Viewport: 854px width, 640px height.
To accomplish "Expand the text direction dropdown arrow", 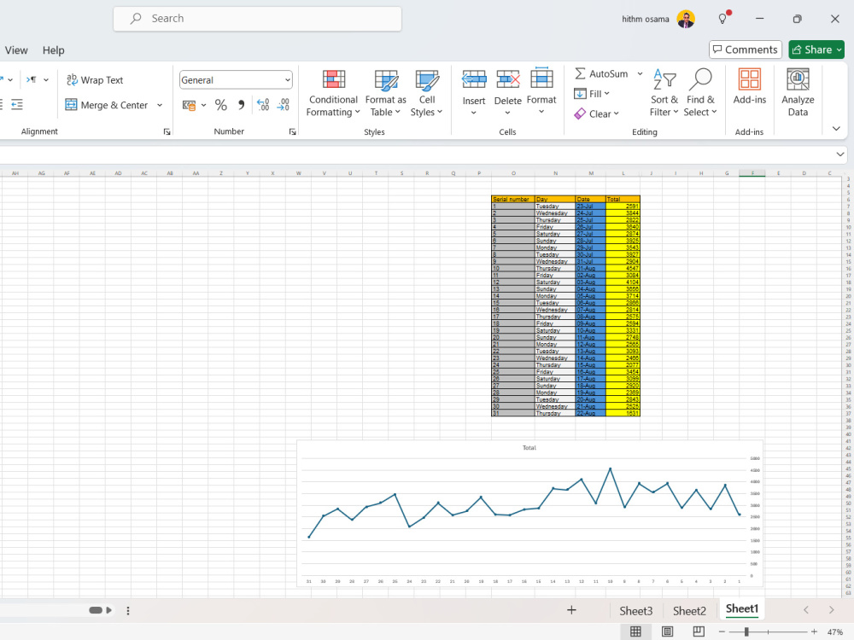I will click(x=46, y=80).
